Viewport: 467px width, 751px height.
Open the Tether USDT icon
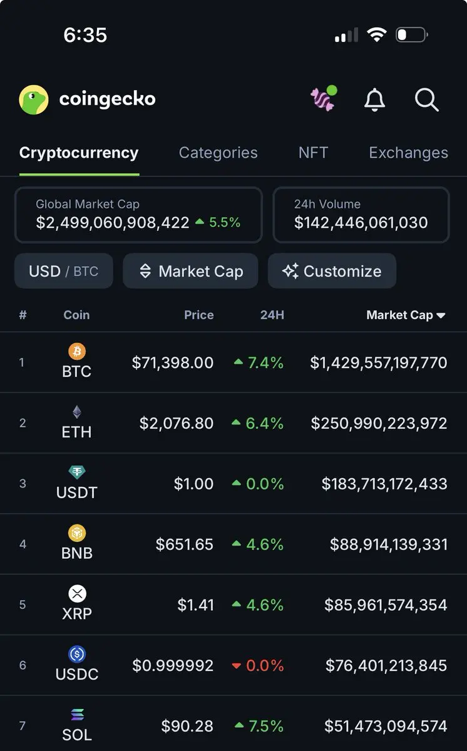(77, 473)
